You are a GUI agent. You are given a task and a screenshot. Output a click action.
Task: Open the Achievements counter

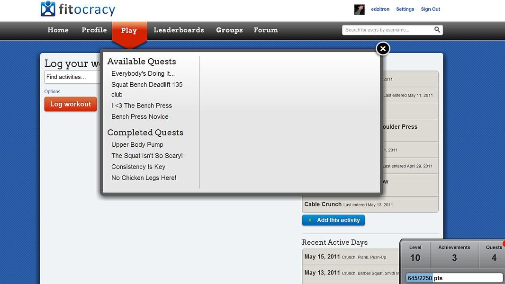click(454, 254)
